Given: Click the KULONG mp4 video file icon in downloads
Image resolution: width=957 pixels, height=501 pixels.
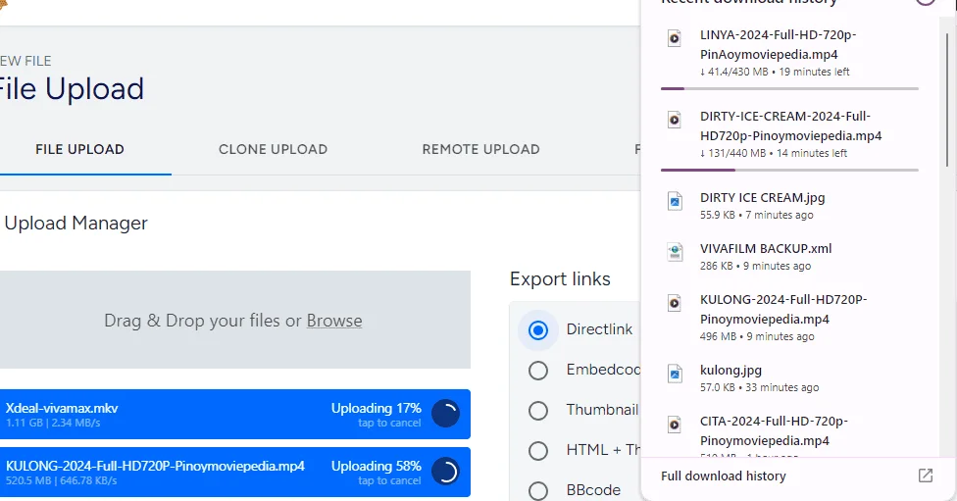Looking at the screenshot, I should [x=675, y=303].
